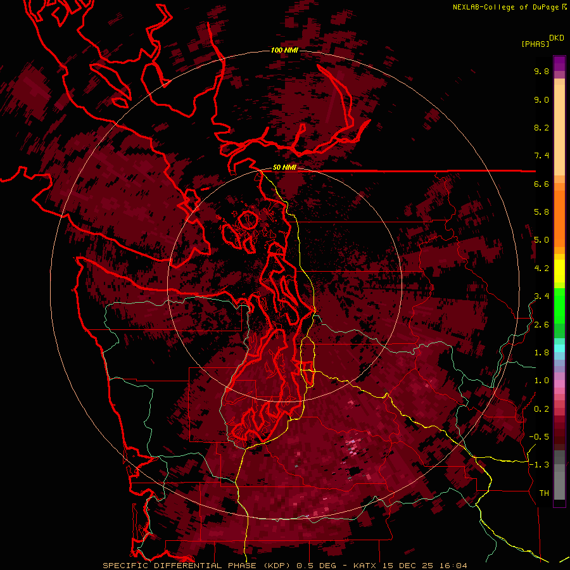Click the KATX radar site identifier
This screenshot has width=570, height=570.
coord(365,566)
